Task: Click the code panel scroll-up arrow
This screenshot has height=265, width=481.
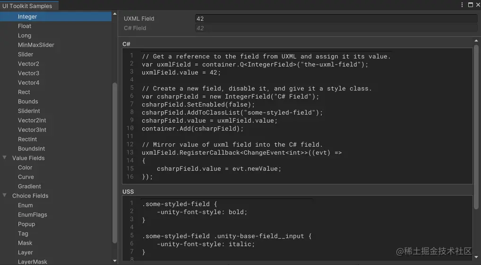Action: pos(477,41)
